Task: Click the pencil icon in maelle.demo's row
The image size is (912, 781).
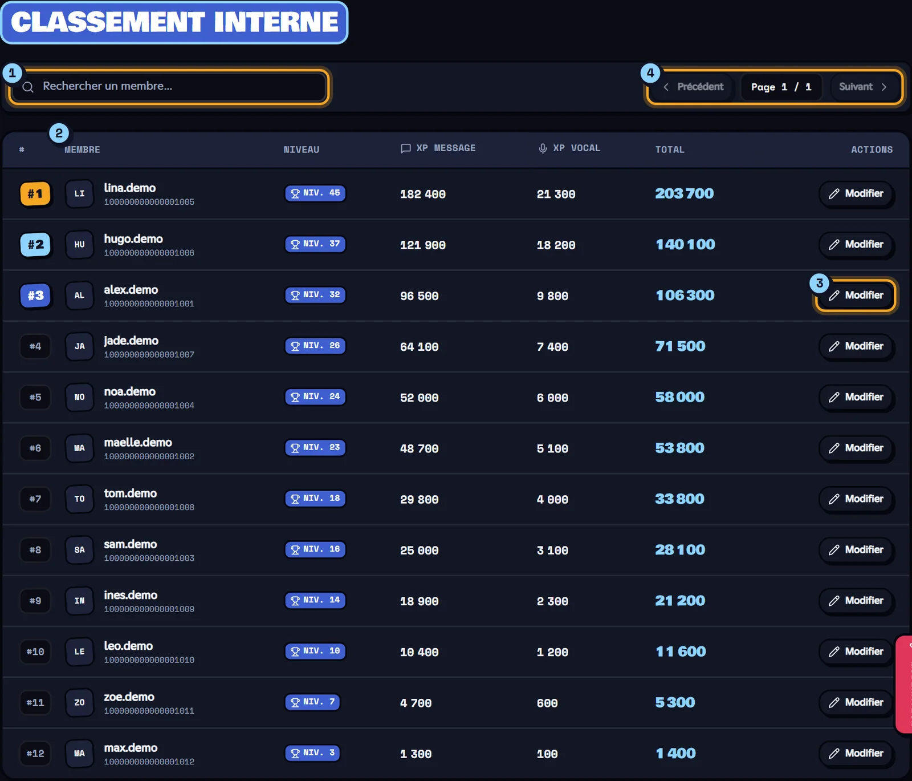Action: coord(834,448)
